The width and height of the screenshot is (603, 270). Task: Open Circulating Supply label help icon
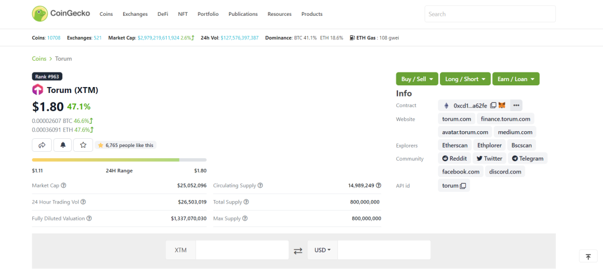pyautogui.click(x=260, y=185)
